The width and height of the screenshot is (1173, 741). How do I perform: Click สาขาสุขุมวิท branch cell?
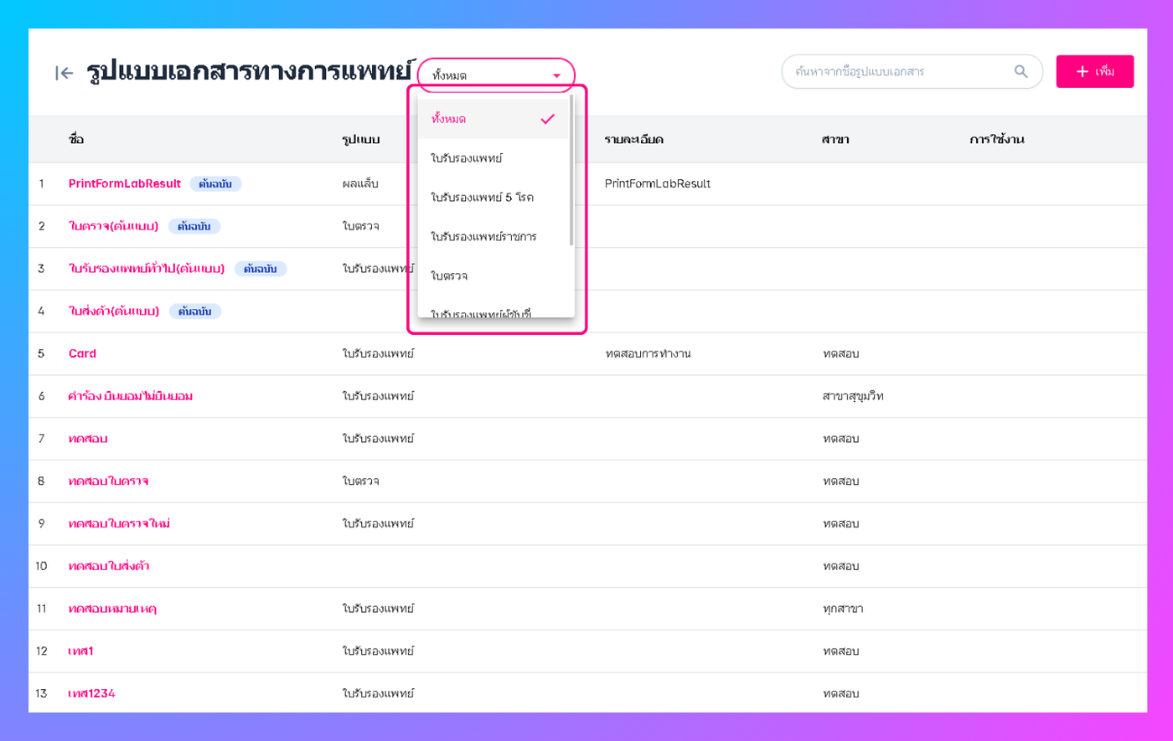(853, 396)
